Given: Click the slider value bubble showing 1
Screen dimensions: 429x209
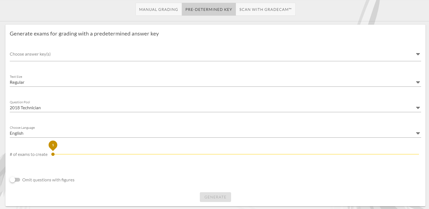Looking at the screenshot, I should (53, 145).
